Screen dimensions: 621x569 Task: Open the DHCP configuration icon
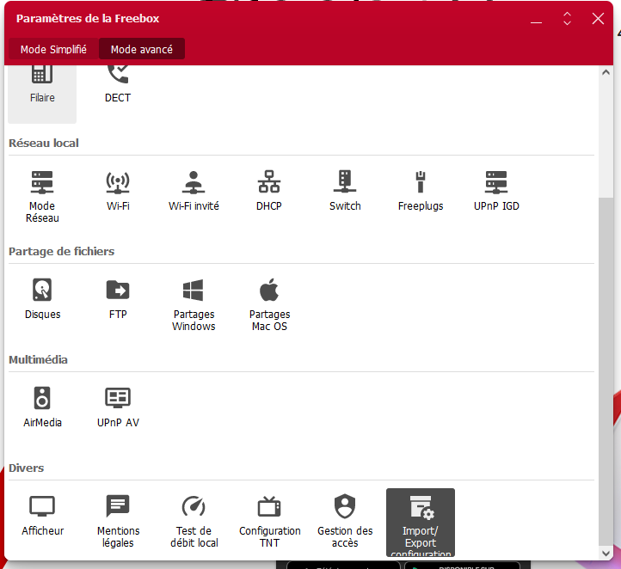(x=269, y=190)
